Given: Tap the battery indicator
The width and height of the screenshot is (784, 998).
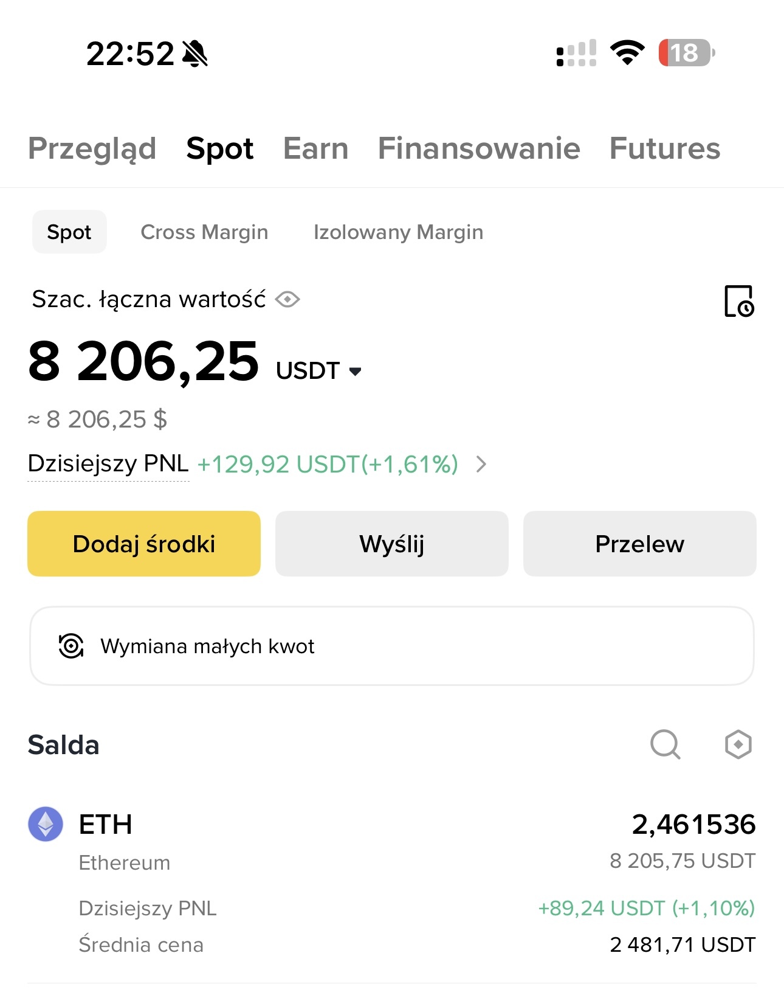Looking at the screenshot, I should point(686,53).
